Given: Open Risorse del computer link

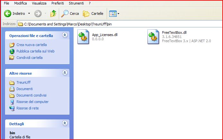Looking at the screenshot, I should (x=32, y=102).
